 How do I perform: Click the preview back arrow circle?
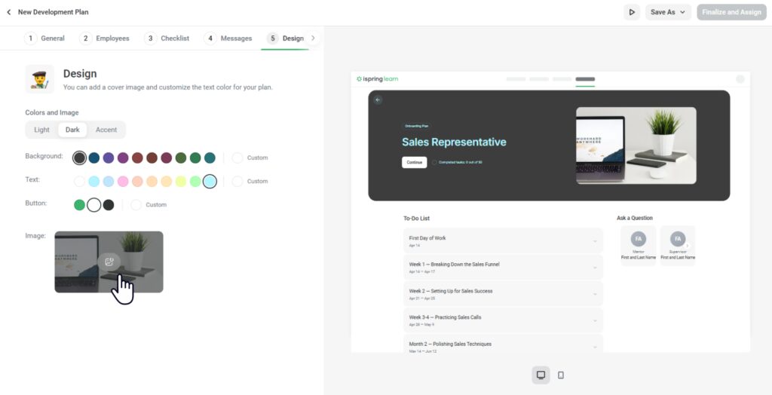(x=378, y=100)
